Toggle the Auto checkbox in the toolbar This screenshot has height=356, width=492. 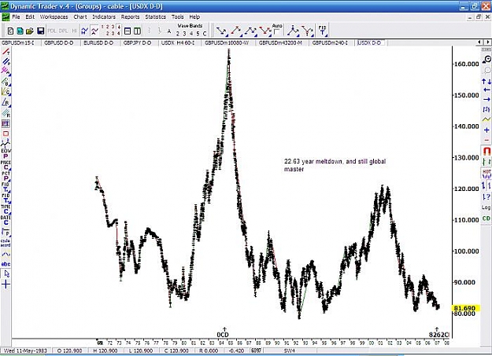276,32
